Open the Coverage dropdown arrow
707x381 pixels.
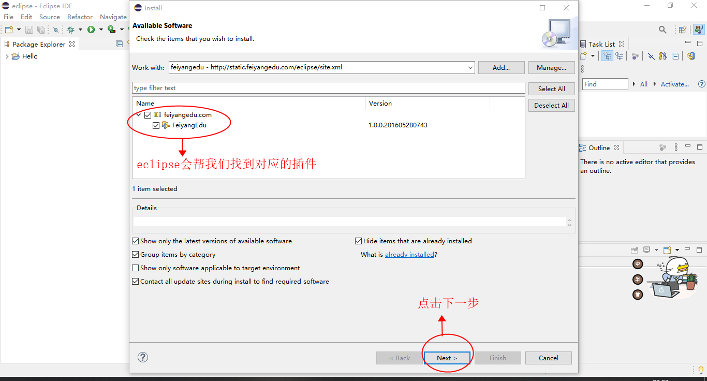[121, 30]
